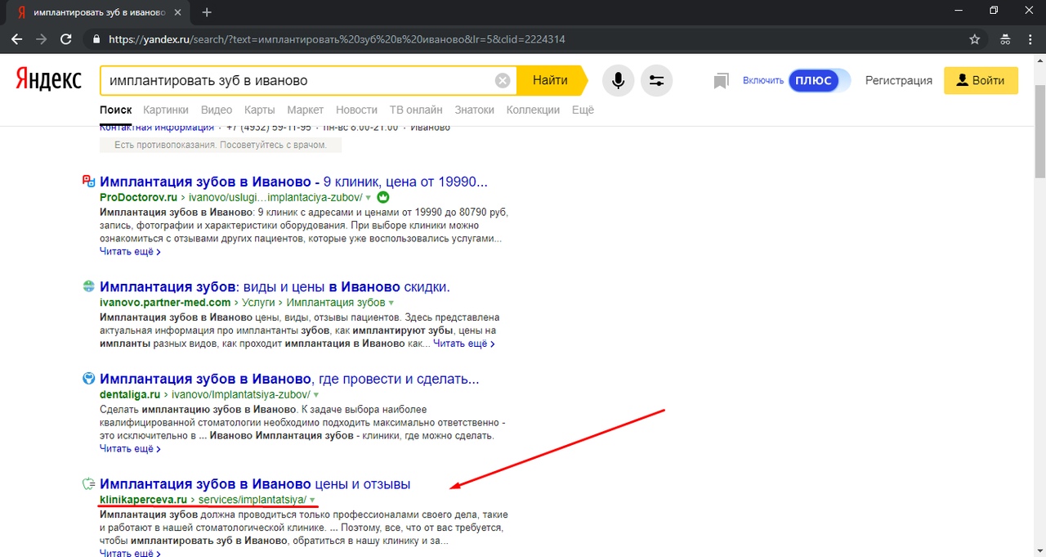Open incognito profile icon in Chrome toolbar

[x=1005, y=38]
